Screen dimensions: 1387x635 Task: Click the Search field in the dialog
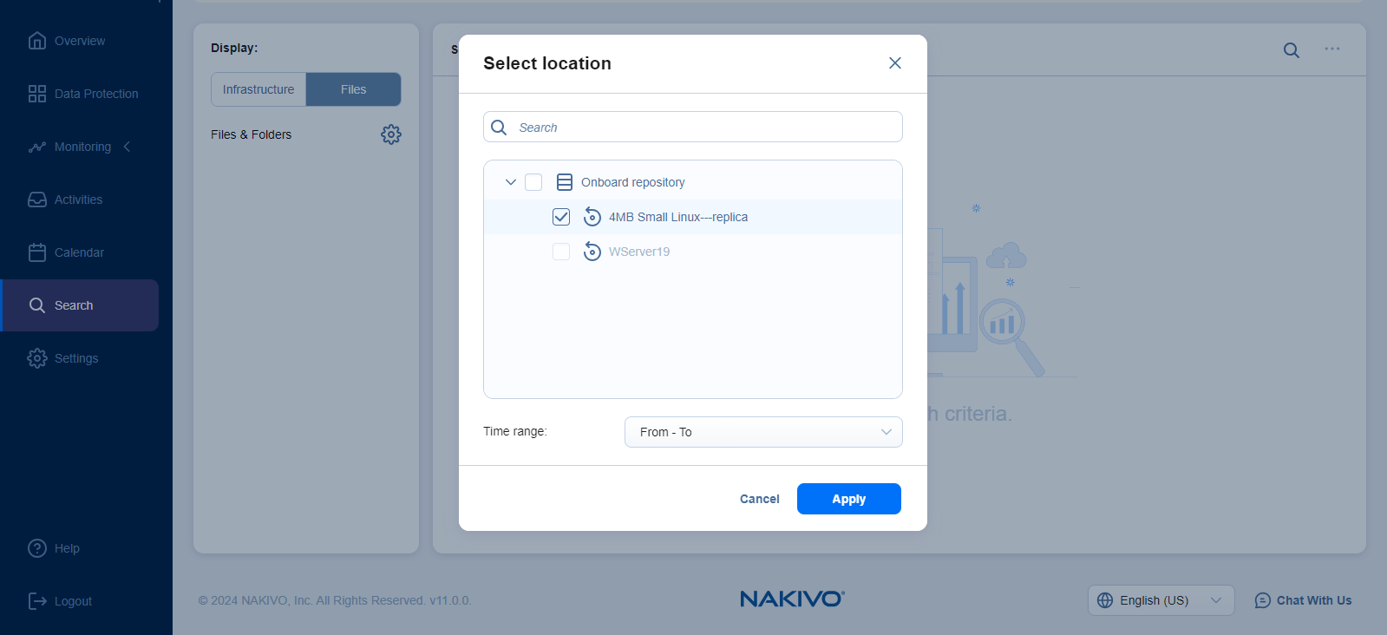click(x=703, y=128)
